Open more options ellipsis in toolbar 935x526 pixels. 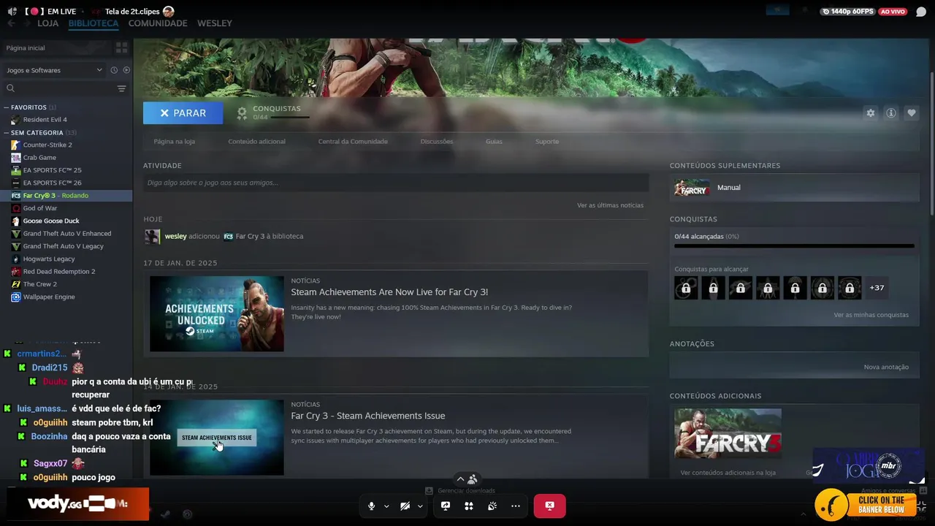click(x=516, y=506)
